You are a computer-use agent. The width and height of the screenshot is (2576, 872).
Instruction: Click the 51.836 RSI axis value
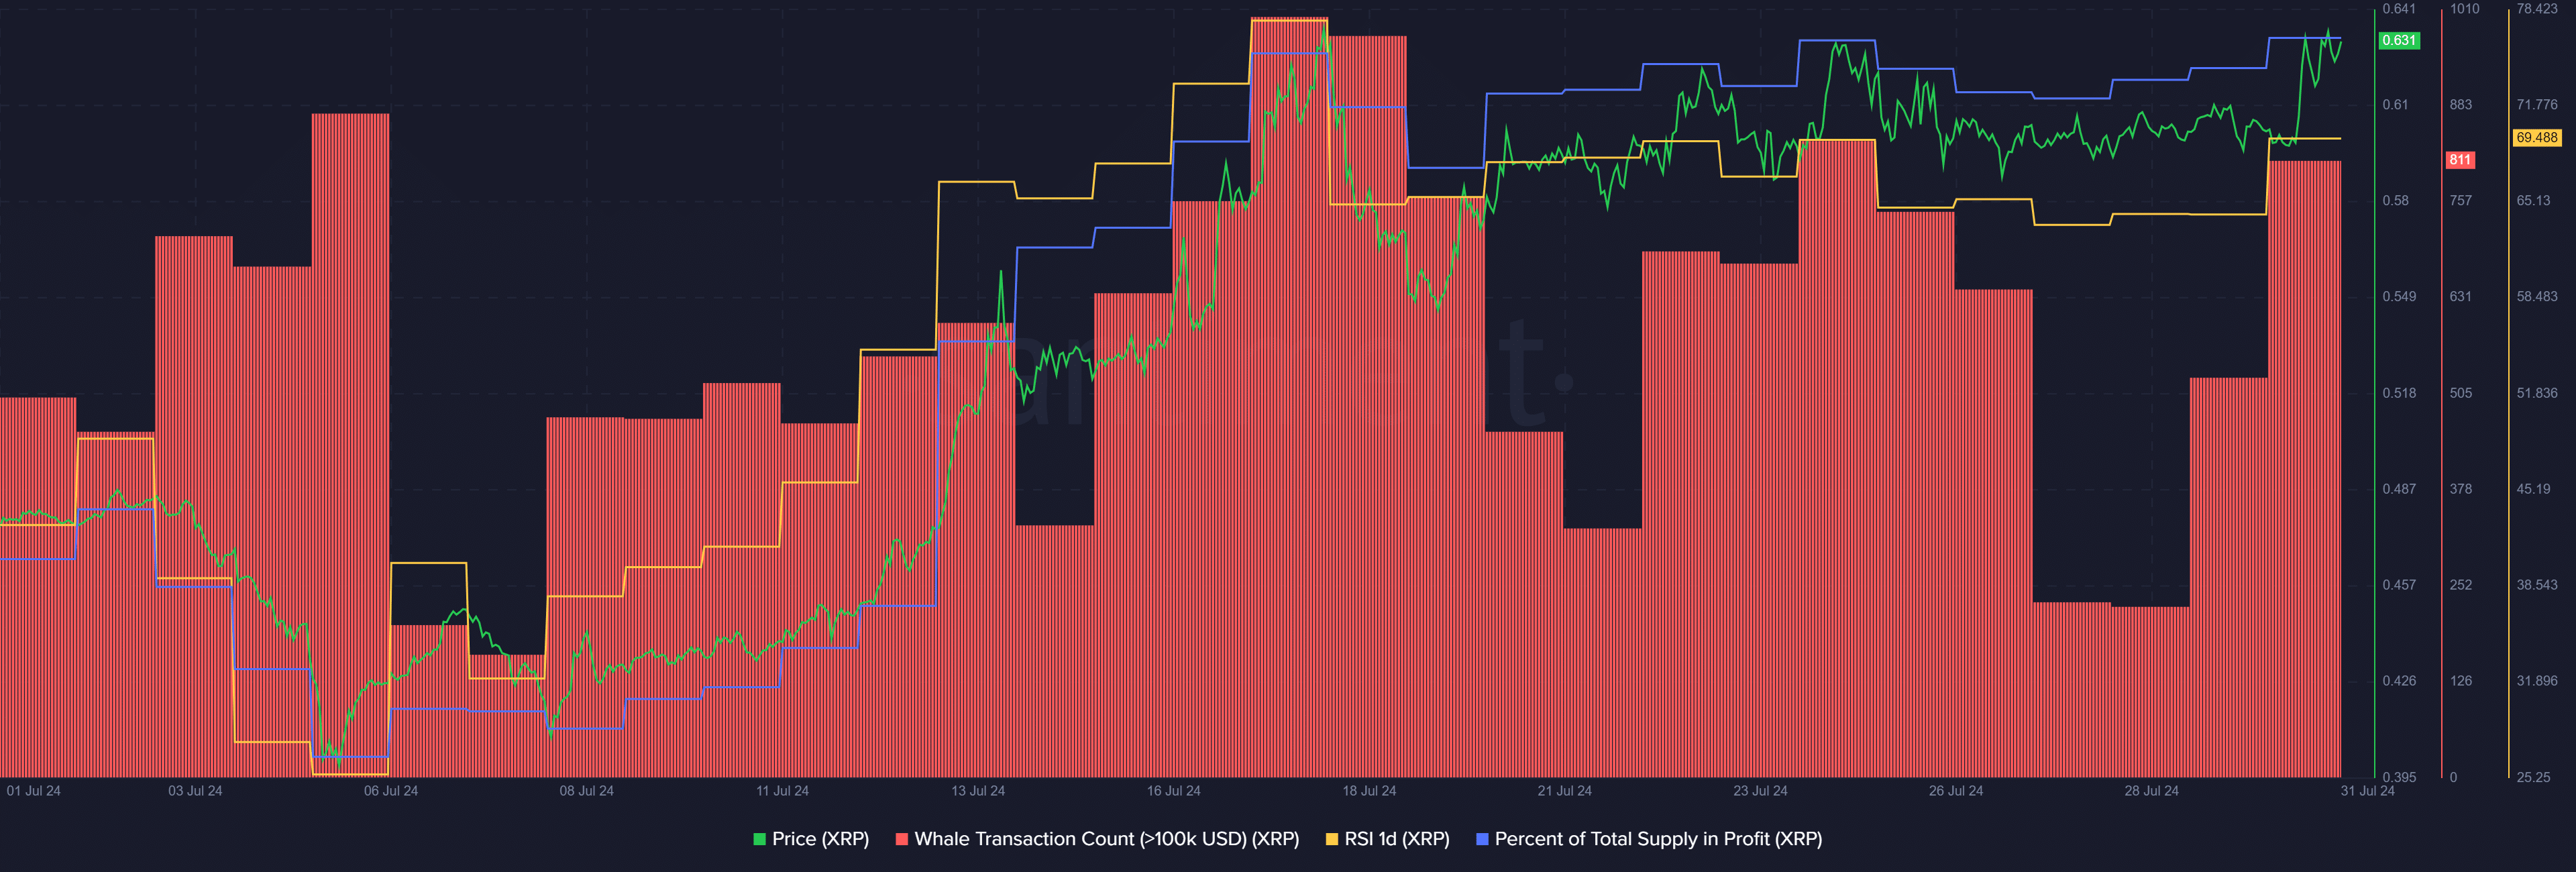[x=2536, y=393]
